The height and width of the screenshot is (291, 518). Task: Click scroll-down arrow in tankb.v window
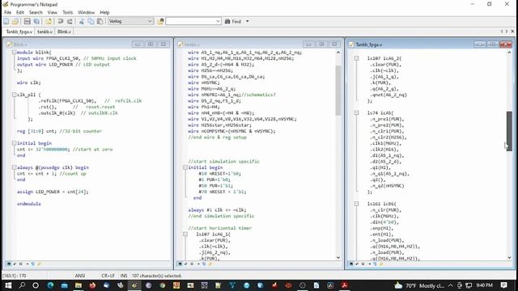coord(338,257)
